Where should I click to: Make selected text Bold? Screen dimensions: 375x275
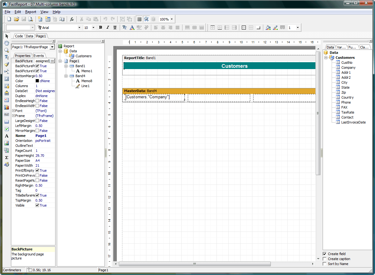(100, 28)
